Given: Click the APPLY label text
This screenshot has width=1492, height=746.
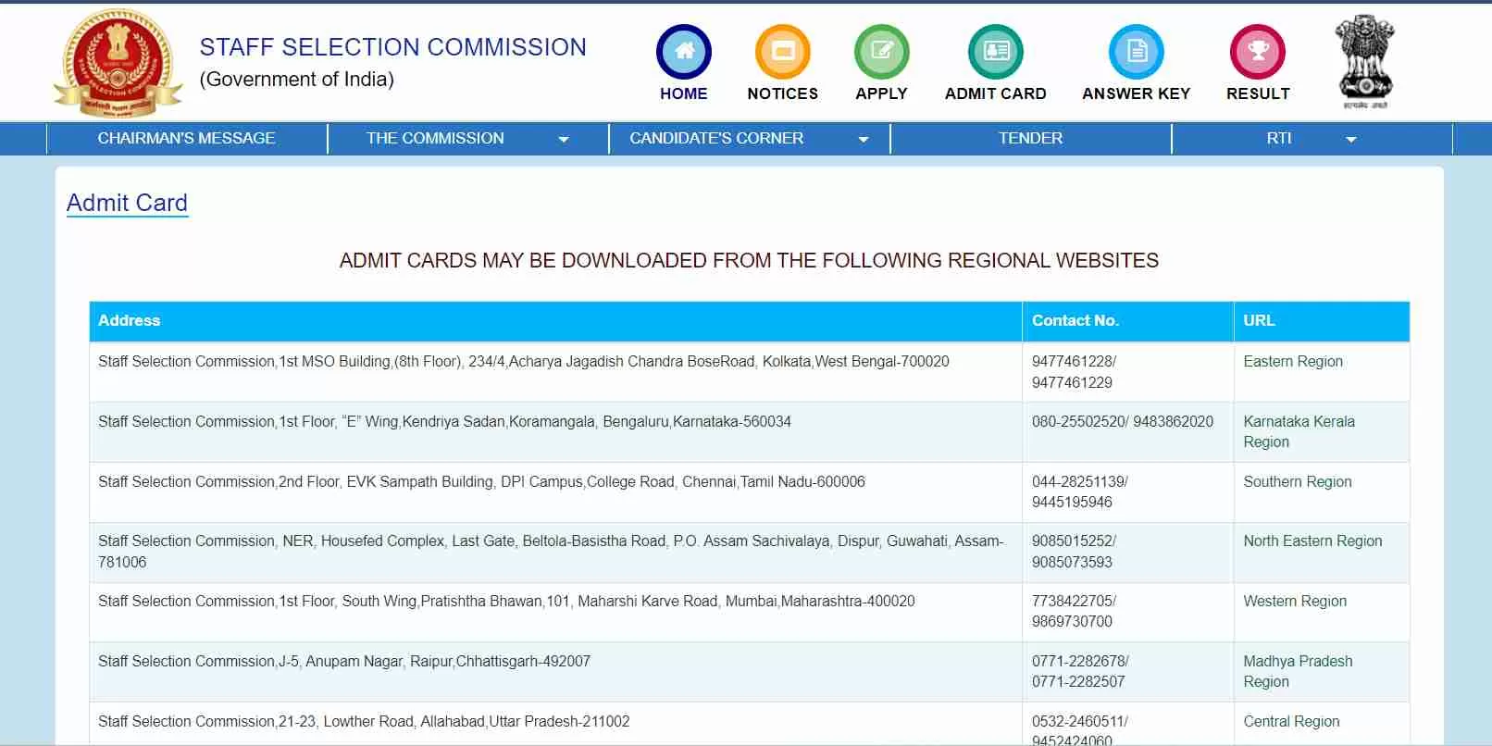Looking at the screenshot, I should point(882,93).
